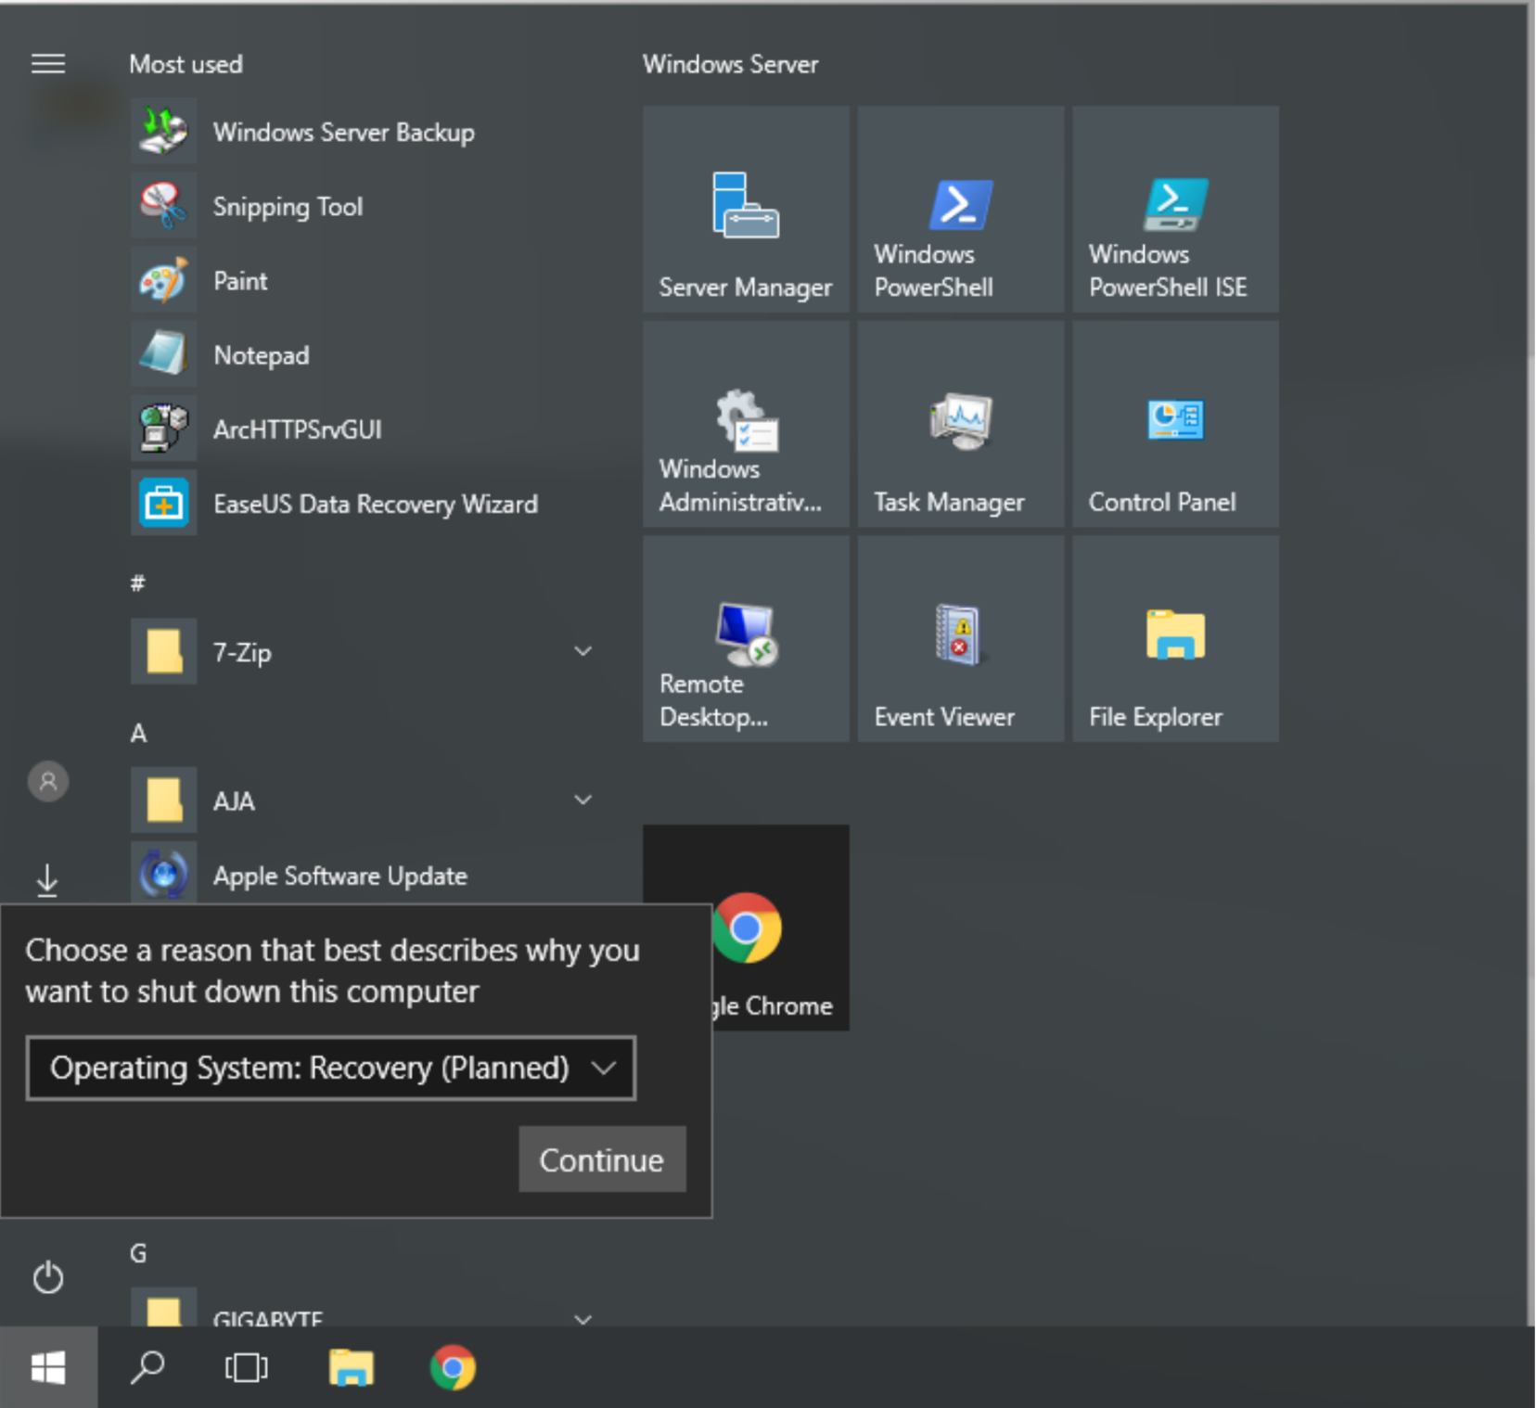
Task: Open the 7-Zip folder icon
Action: pos(163,651)
